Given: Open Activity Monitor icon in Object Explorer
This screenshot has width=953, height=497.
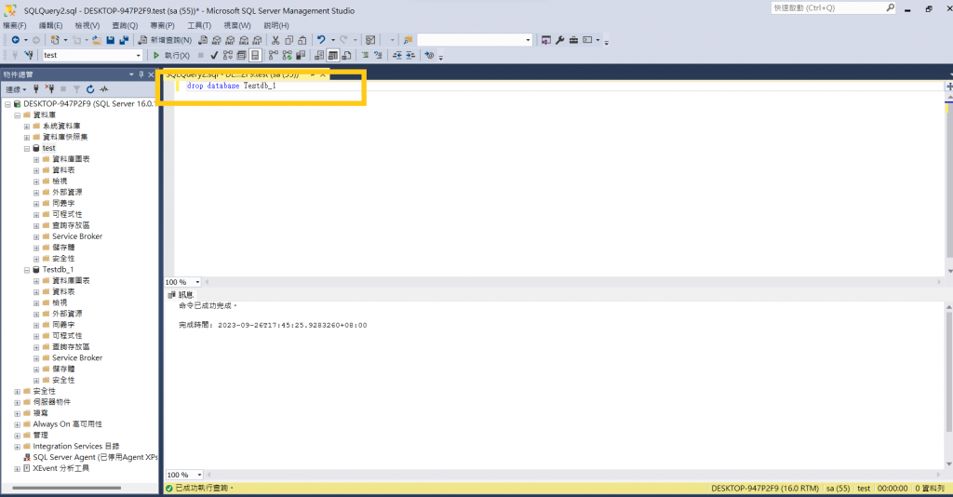Looking at the screenshot, I should coord(104,89).
